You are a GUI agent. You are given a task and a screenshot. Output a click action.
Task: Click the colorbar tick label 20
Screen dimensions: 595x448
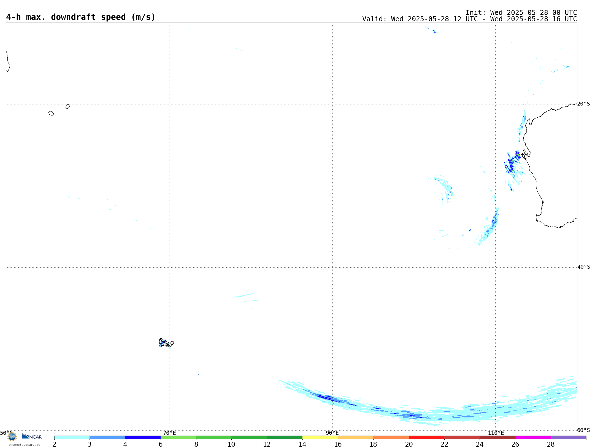[x=409, y=444]
